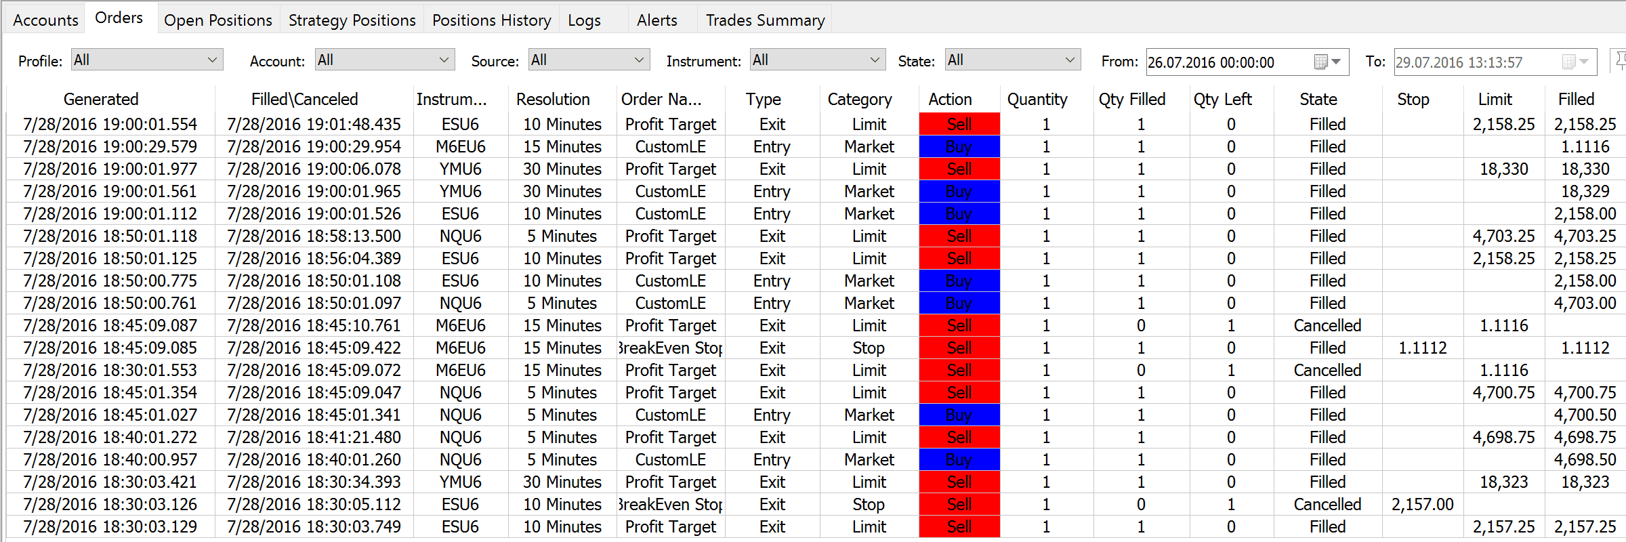
Task: Open the From date calendar picker
Action: click(x=1327, y=62)
